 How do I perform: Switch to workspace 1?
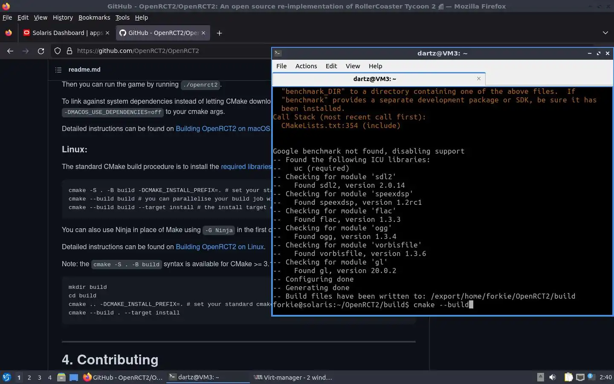coord(19,377)
